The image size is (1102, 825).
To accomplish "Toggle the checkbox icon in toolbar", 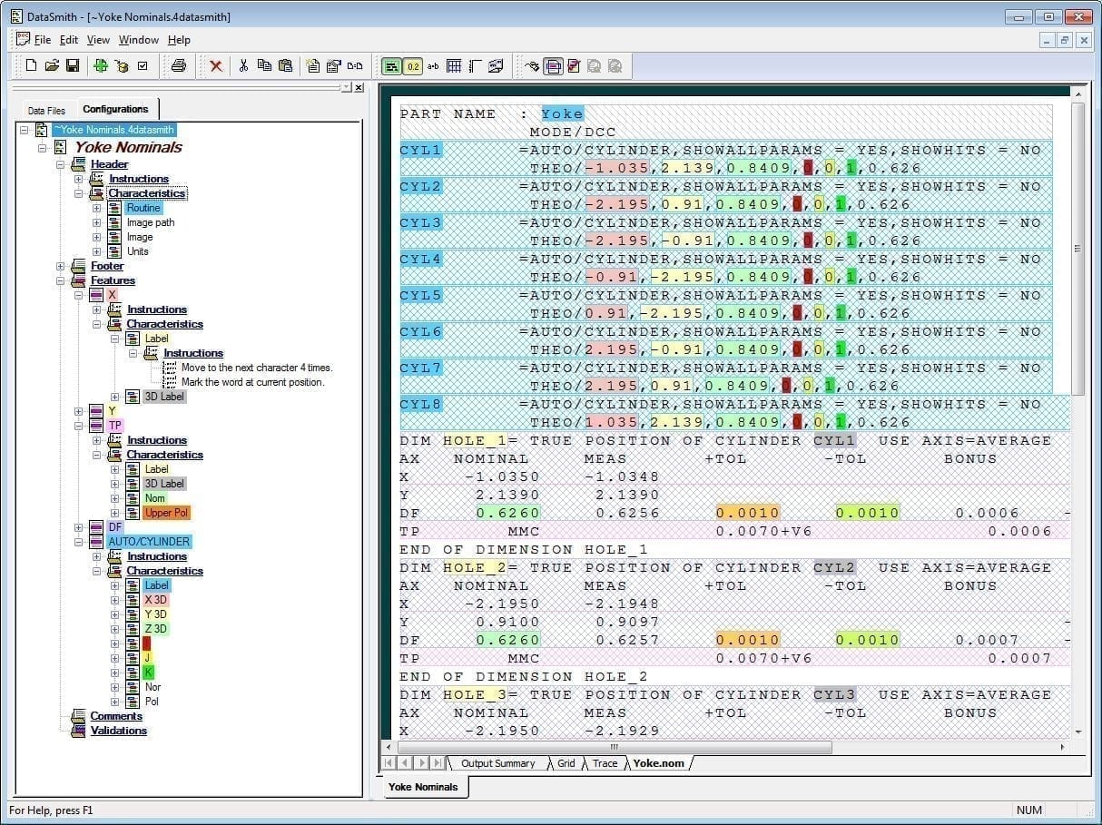I will (x=143, y=65).
